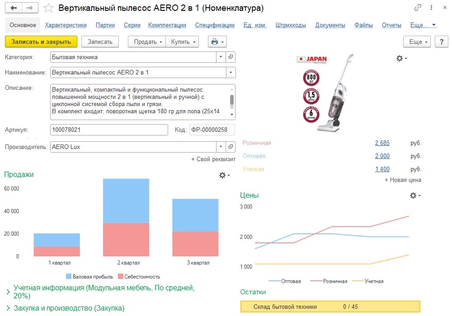Open the Штрихкоды tab

(291, 25)
